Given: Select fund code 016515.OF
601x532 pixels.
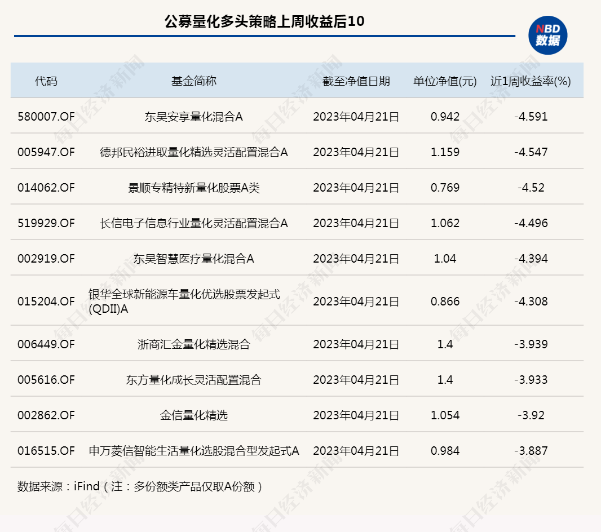Looking at the screenshot, I should [x=46, y=451].
